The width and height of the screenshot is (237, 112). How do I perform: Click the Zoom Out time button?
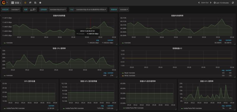(205, 3)
